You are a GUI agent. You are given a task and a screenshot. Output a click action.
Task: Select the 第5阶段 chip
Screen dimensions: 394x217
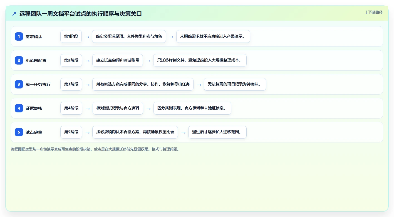(x=71, y=132)
